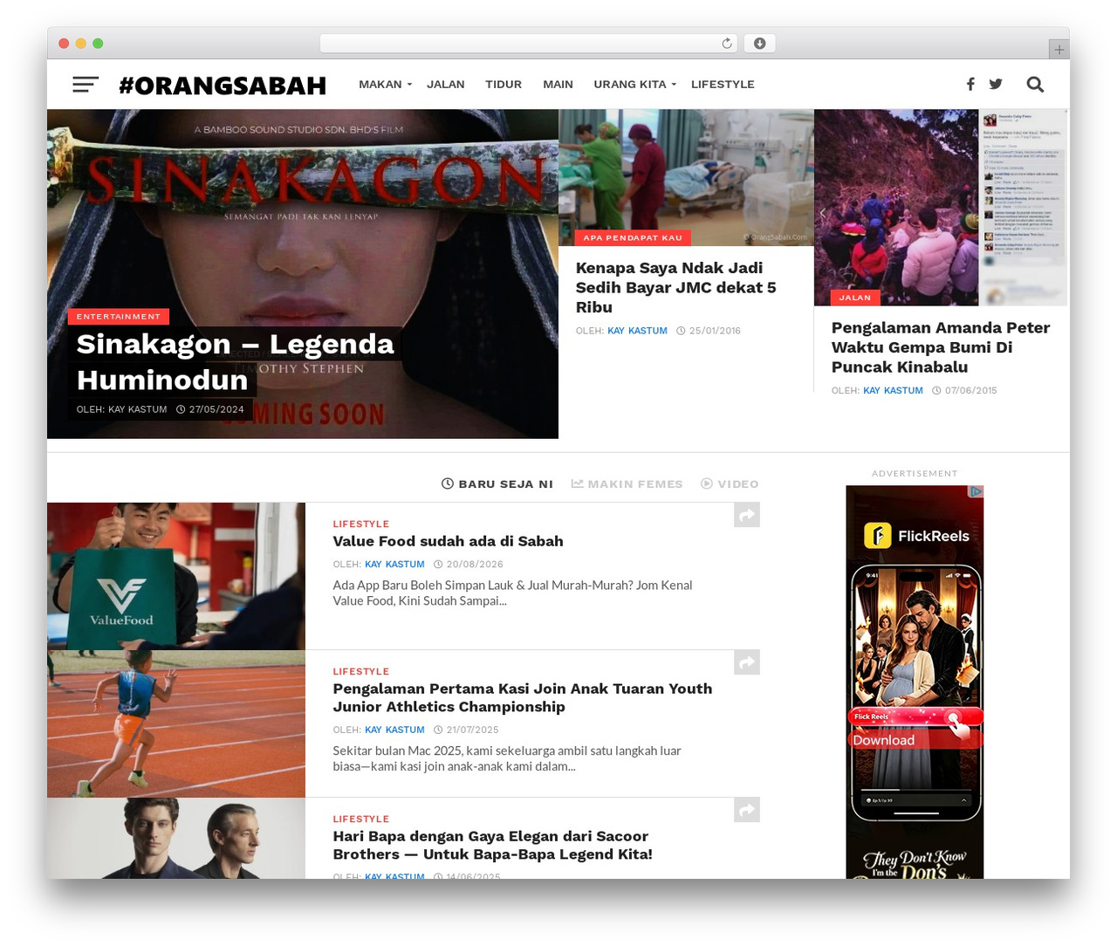Open the Hari Bapa Sacoor Brothers headline

(492, 846)
